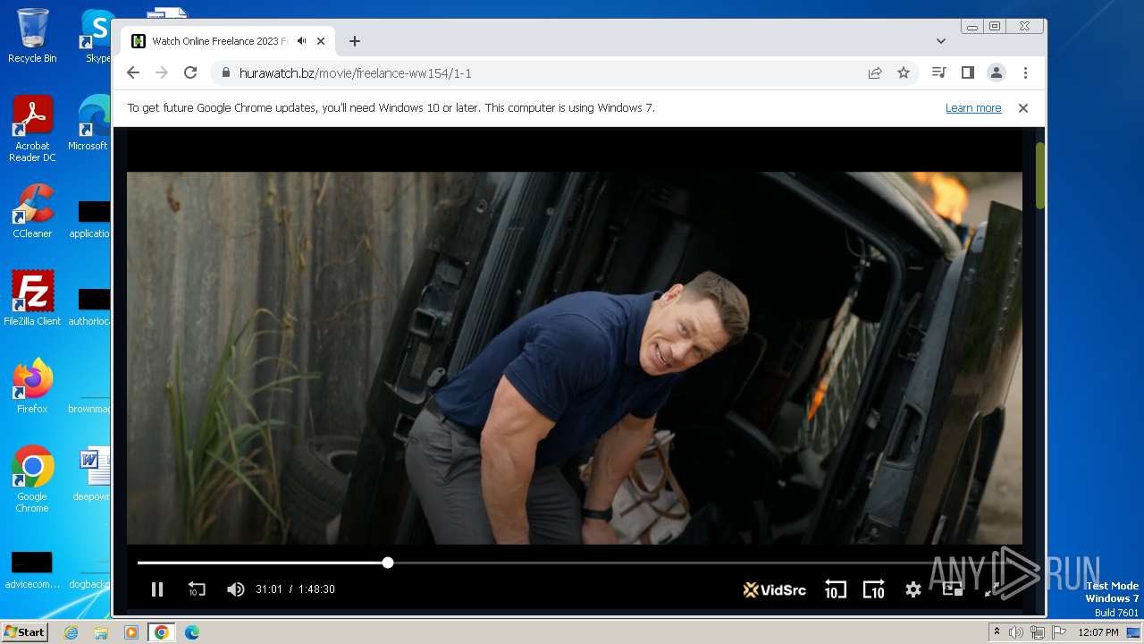This screenshot has height=644, width=1144.
Task: Seek on the video progress bar
Action: [574, 563]
